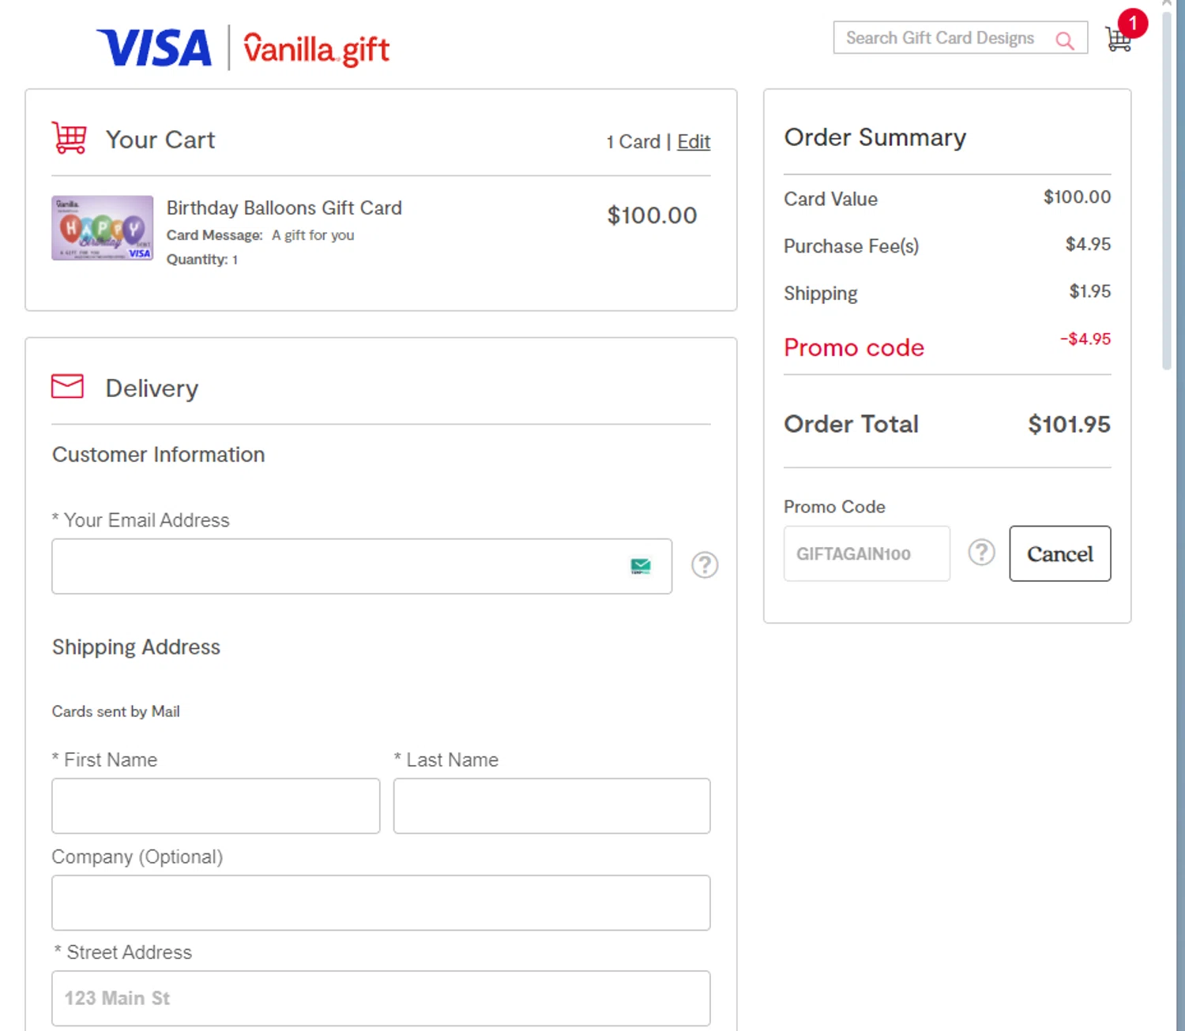Click the Vanilla gift logo
The height and width of the screenshot is (1031, 1185).
coord(316,49)
